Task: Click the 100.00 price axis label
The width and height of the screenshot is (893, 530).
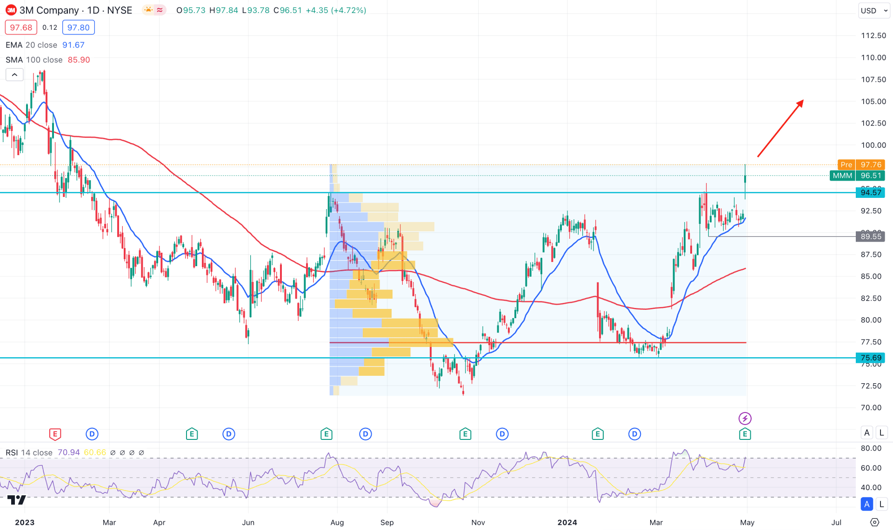Action: [873, 145]
